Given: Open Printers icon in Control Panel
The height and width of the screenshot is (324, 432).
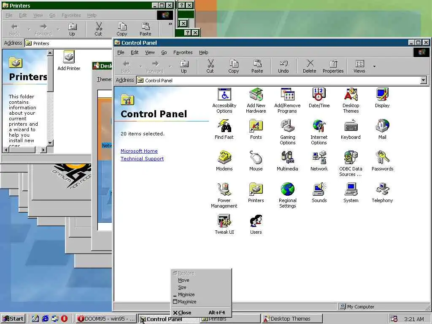Looking at the screenshot, I should point(256,193).
